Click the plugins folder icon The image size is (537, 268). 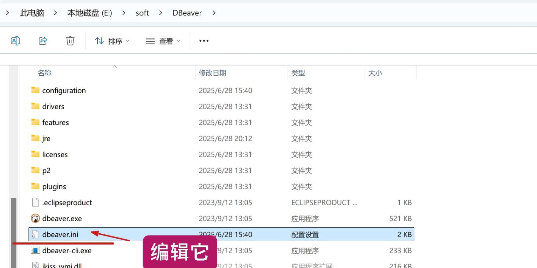click(x=35, y=186)
